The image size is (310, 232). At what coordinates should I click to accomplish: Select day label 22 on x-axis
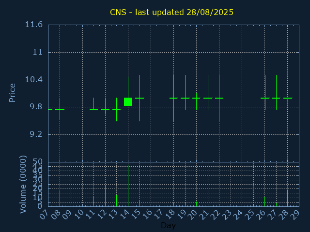coord(215,215)
